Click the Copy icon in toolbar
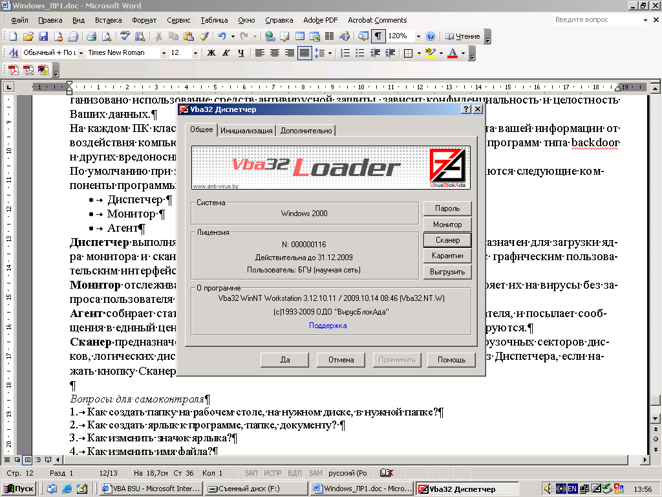This screenshot has height=497, width=662. pyautogui.click(x=173, y=36)
